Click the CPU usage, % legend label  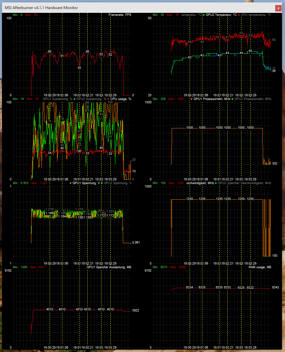[x=121, y=99]
